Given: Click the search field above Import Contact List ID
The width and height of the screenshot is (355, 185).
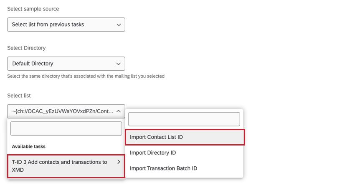Looking at the screenshot, I should (184, 119).
